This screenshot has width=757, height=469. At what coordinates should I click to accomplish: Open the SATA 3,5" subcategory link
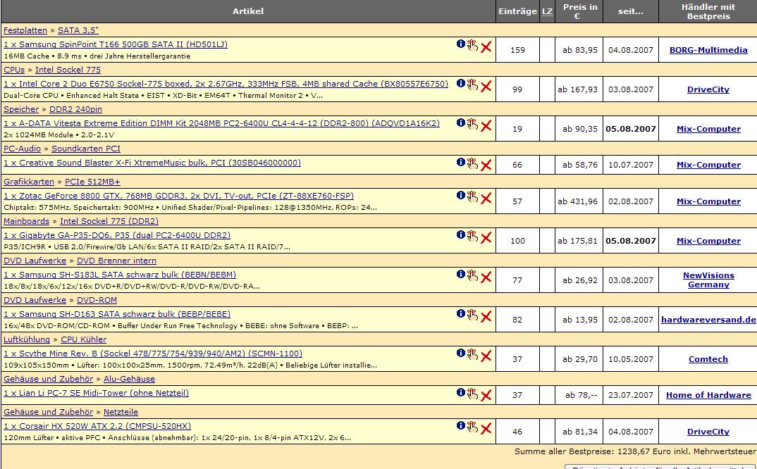pyautogui.click(x=78, y=30)
